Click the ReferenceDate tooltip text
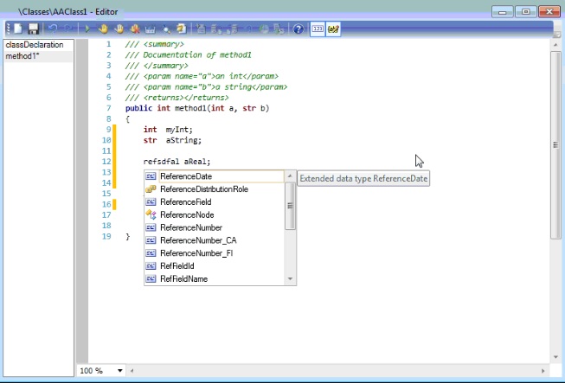 point(363,179)
